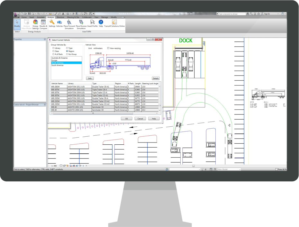This screenshot has width=299, height=227.
Task: Open Results & Compare tool
Action: 43,24
